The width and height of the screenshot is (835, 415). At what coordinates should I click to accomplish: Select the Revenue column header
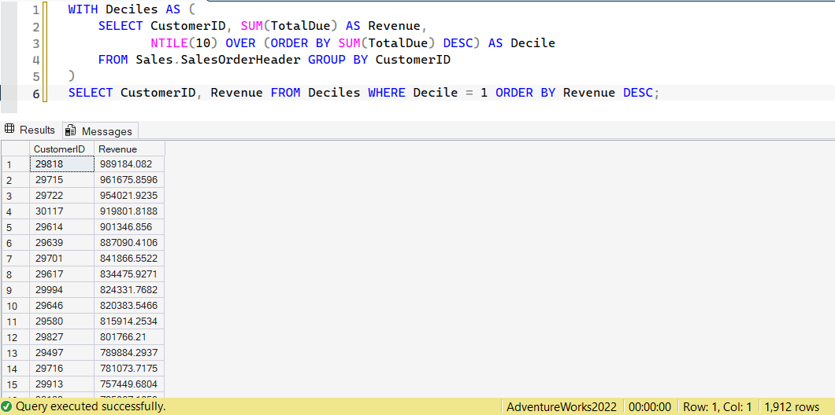pyautogui.click(x=129, y=149)
